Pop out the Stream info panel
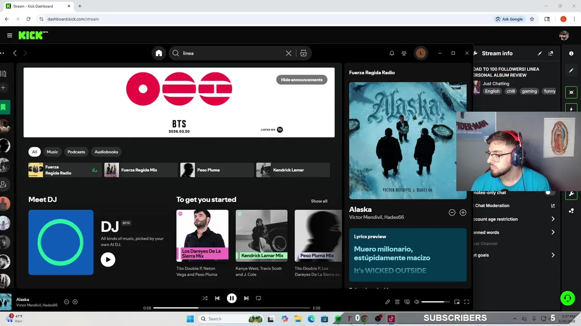581x326 pixels. [x=551, y=53]
